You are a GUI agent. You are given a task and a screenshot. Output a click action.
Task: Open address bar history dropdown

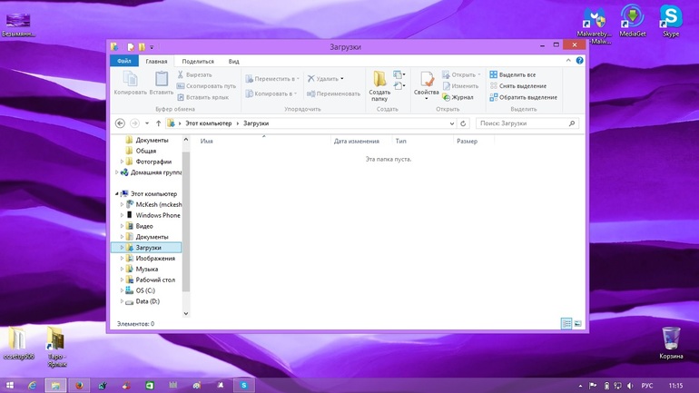click(x=451, y=123)
